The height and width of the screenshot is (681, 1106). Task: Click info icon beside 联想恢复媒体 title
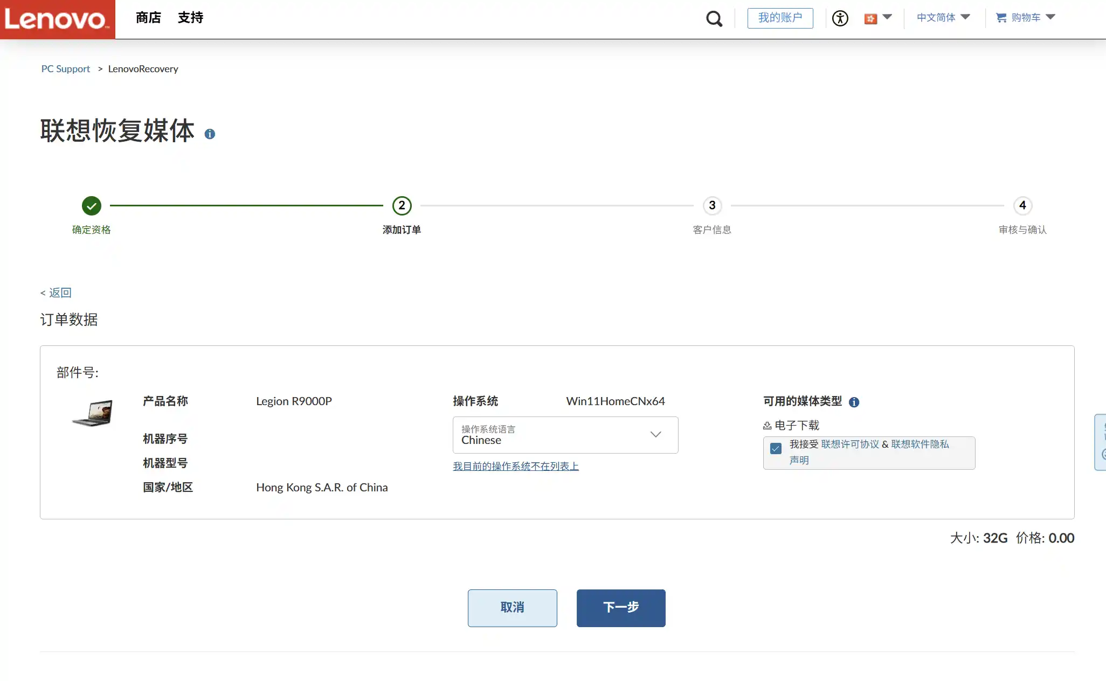tap(210, 134)
